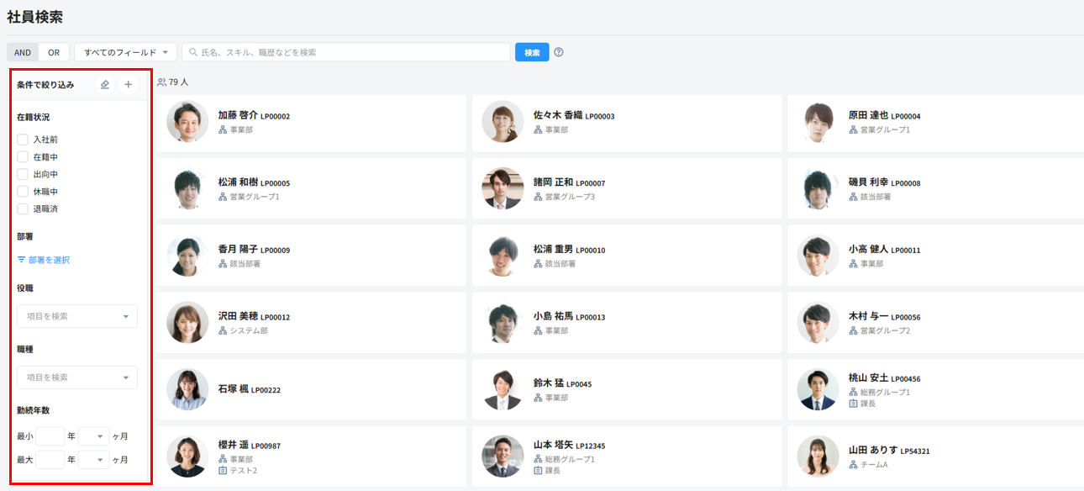Open the help question mark icon
The height and width of the screenshot is (491, 1084).
click(x=559, y=52)
